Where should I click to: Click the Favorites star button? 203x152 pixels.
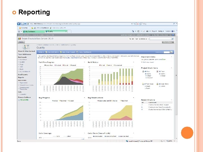tap(23, 28)
